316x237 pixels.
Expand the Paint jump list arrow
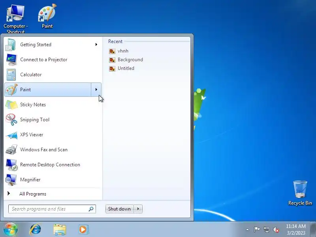pyautogui.click(x=96, y=90)
